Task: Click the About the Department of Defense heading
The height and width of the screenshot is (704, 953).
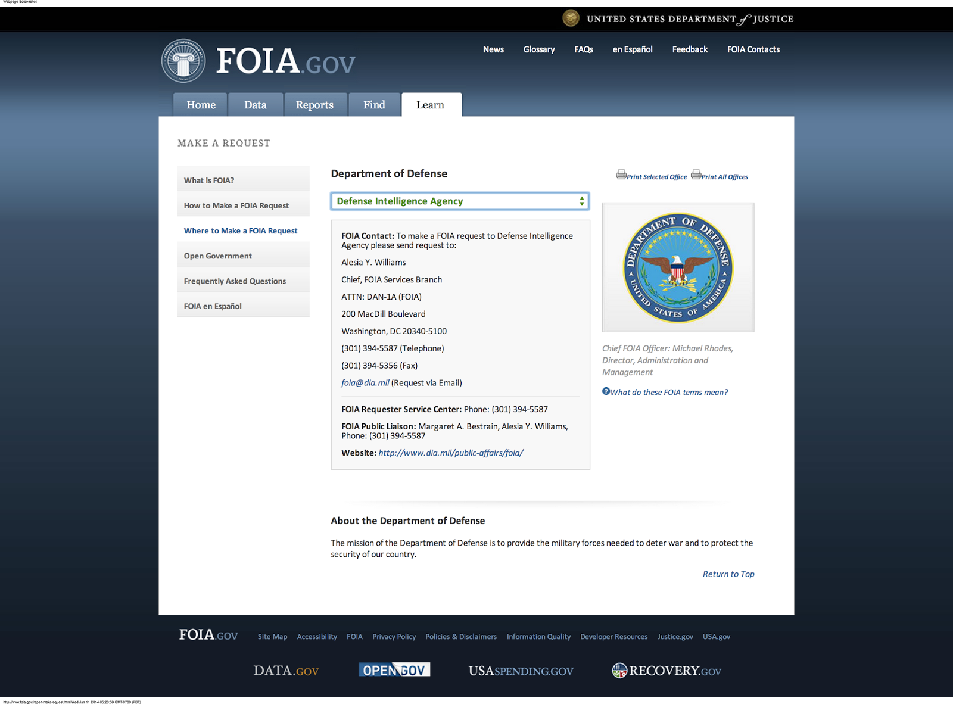Action: [407, 521]
